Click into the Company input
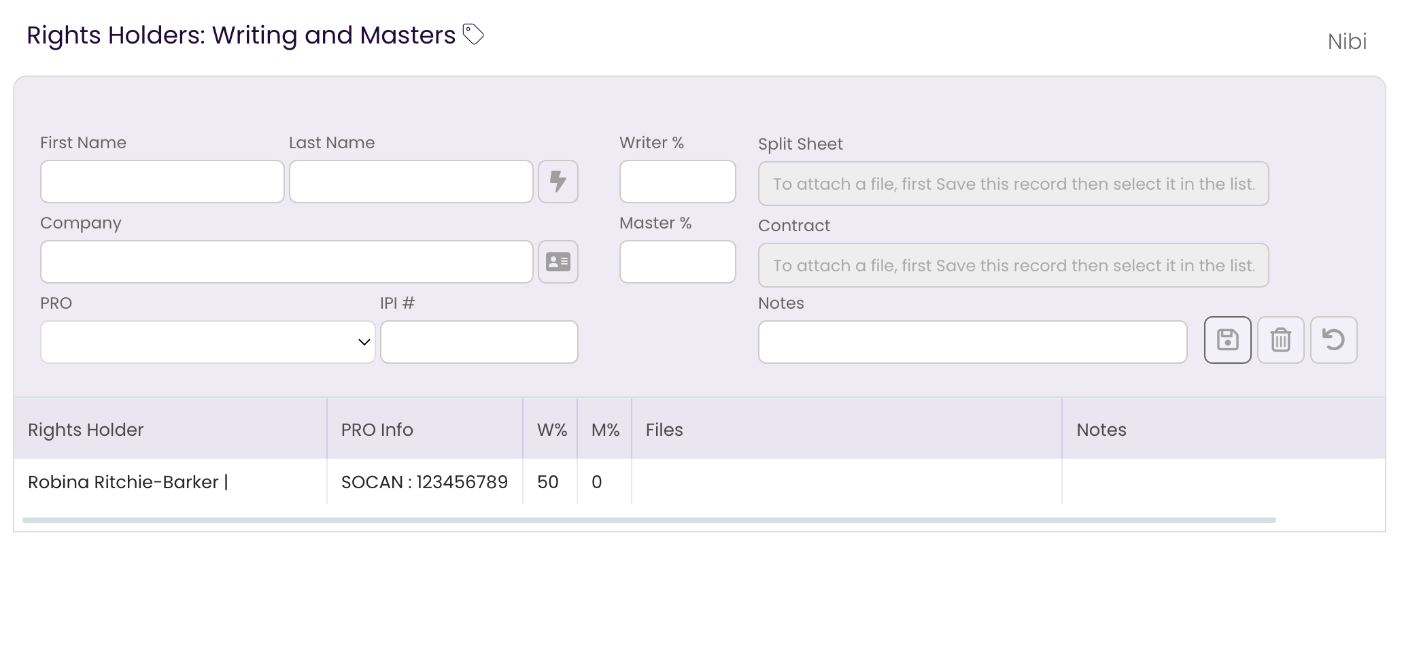The image size is (1404, 665). coord(287,262)
